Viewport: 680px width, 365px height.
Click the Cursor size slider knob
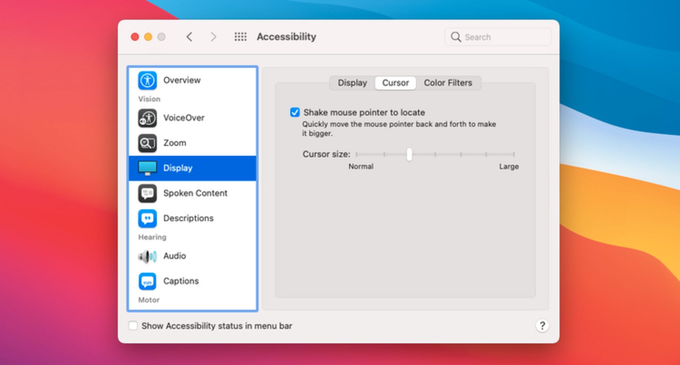(409, 154)
